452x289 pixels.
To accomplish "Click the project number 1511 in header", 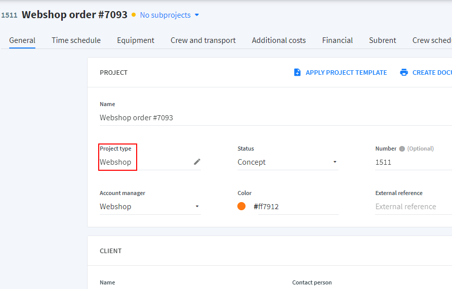I will (x=9, y=15).
